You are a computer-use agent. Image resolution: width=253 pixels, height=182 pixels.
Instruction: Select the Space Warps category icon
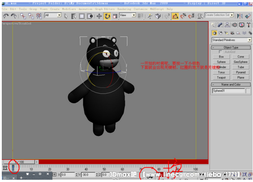point(244,33)
